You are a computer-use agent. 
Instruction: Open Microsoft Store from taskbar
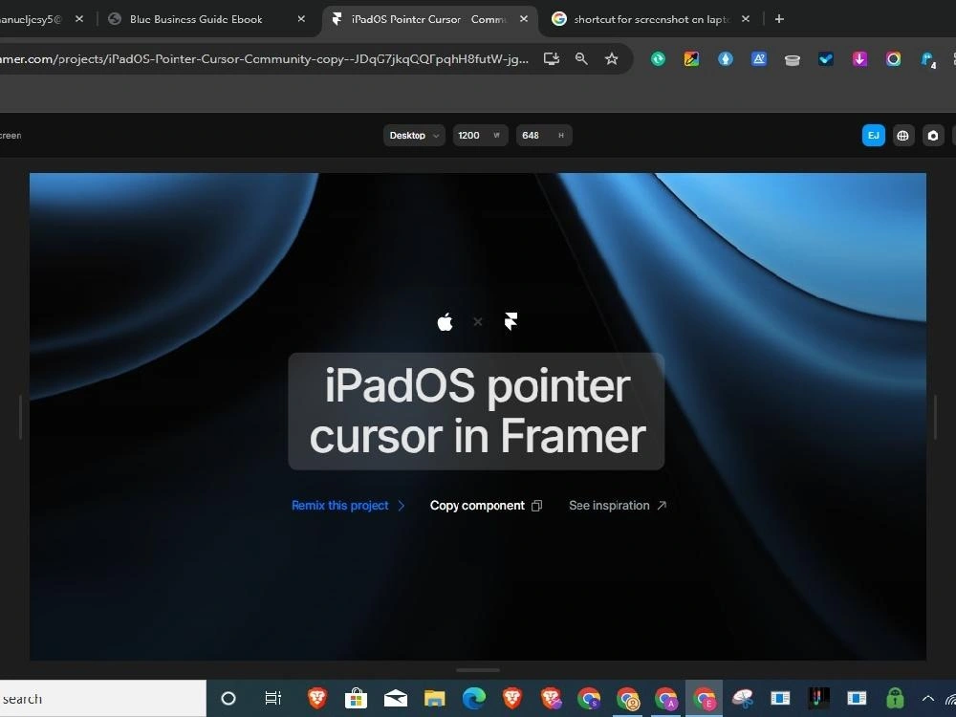[356, 698]
